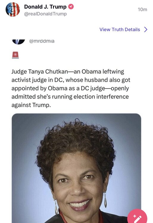
Task: Tap the 10m post timestamp
Action: click(x=142, y=10)
